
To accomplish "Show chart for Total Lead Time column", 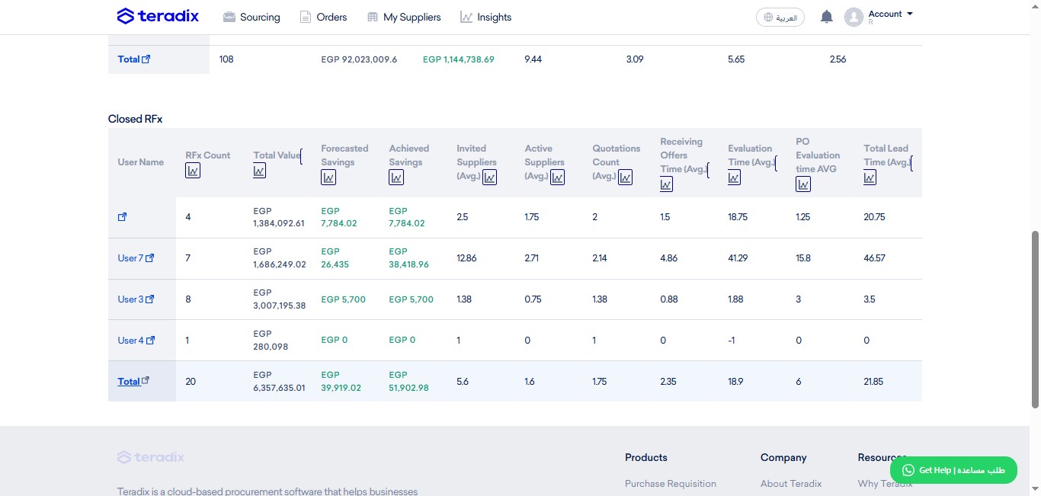I will point(870,178).
